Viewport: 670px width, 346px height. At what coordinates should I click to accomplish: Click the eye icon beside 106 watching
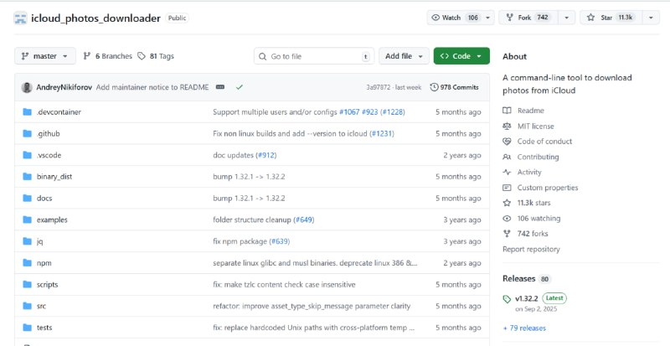click(x=507, y=218)
